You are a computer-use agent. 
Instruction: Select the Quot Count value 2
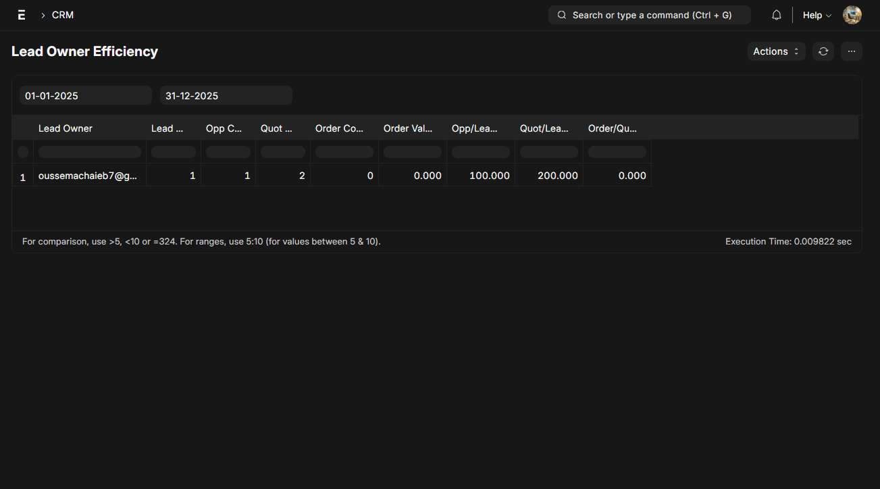283,176
